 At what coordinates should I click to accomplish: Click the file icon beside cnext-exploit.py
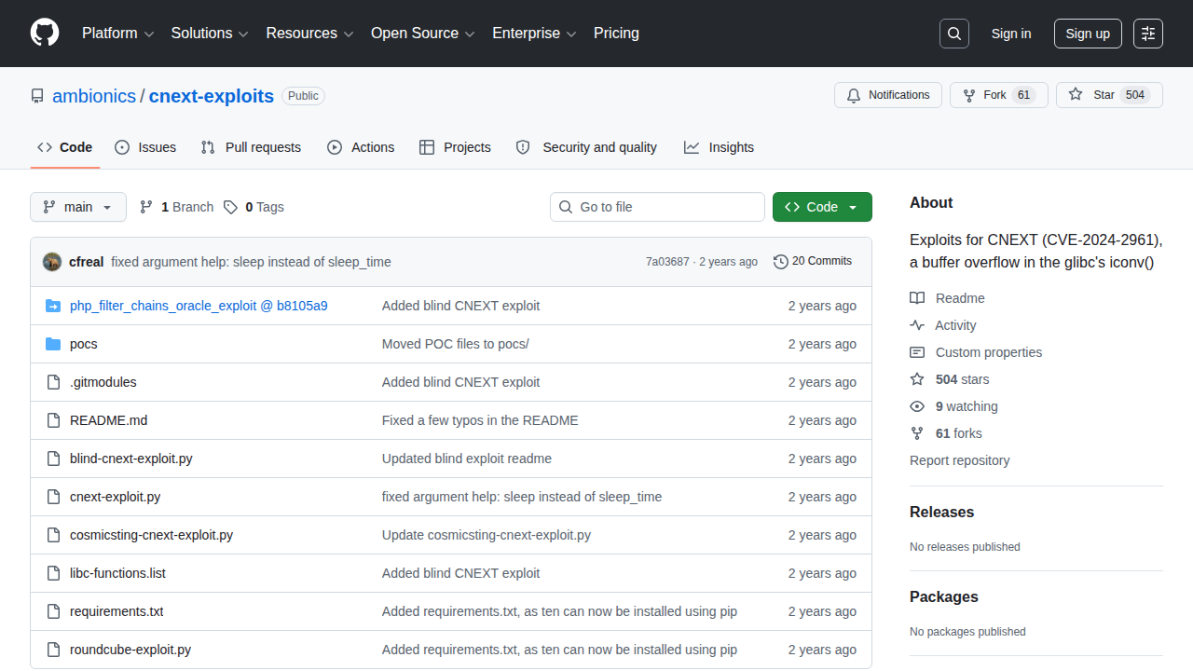pos(53,497)
